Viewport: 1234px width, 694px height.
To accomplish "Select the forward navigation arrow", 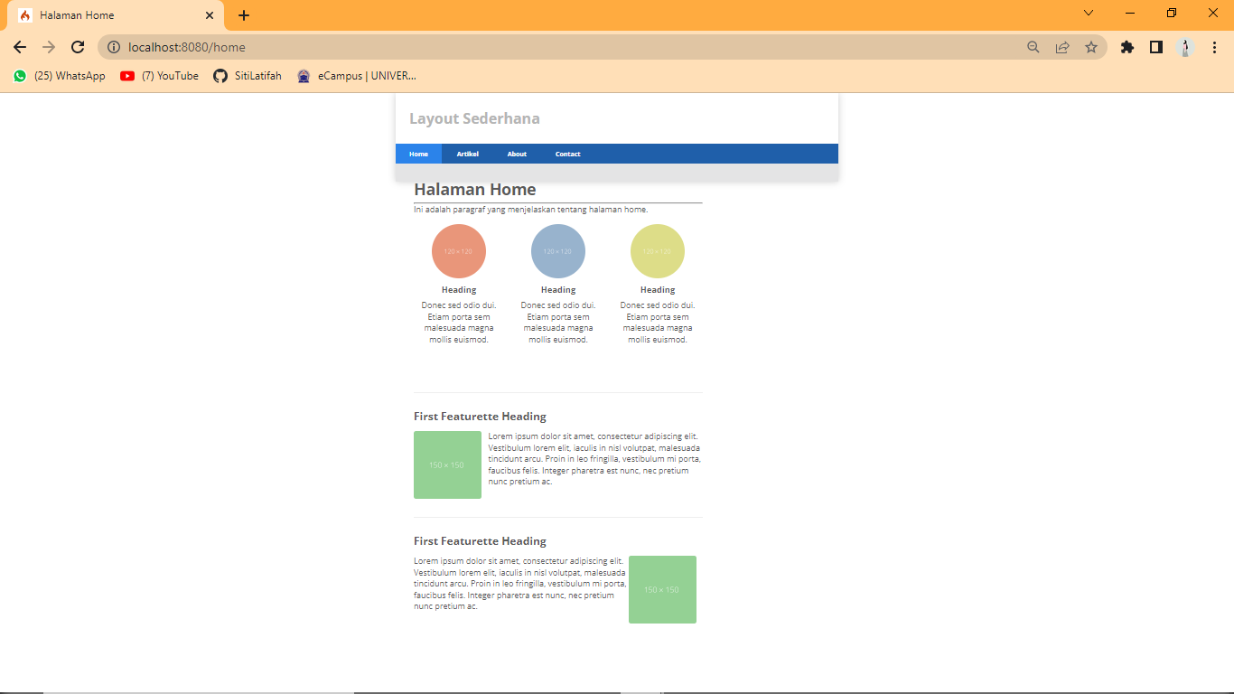I will [x=48, y=47].
